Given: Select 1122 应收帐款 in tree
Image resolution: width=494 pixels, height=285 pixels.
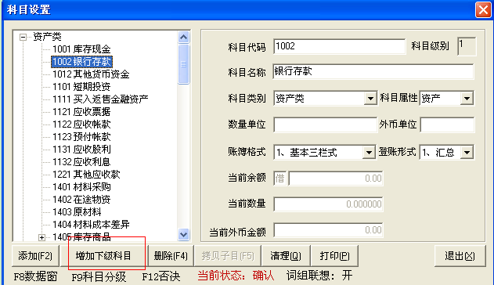Looking at the screenshot, I should (81, 124).
